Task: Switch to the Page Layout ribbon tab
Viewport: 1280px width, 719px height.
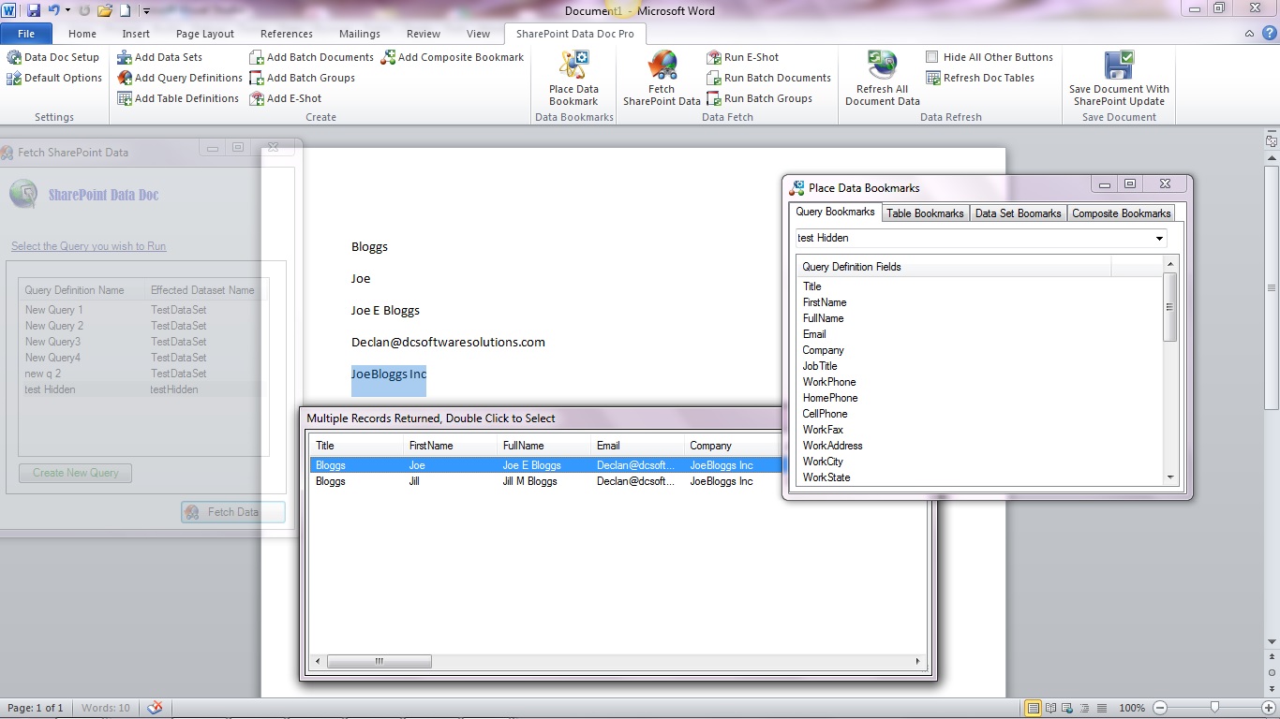Action: click(205, 34)
